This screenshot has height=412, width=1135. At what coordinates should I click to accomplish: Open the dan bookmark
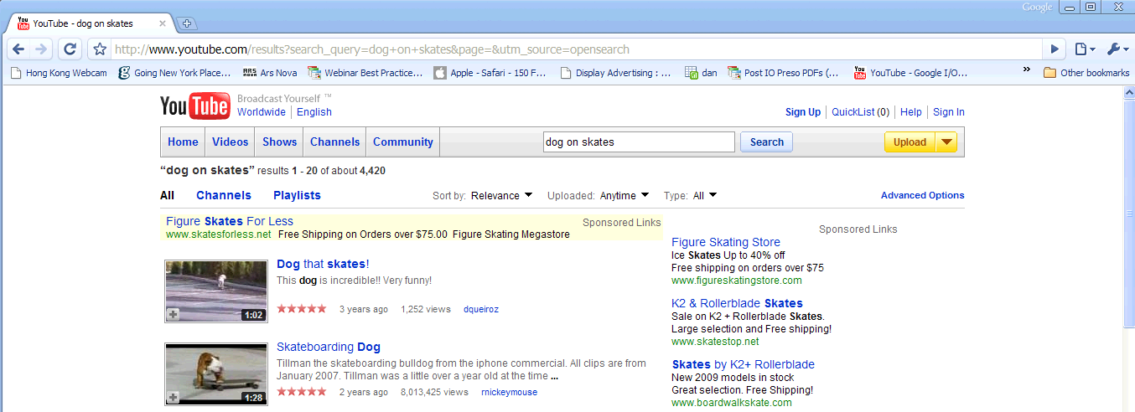[x=701, y=73]
